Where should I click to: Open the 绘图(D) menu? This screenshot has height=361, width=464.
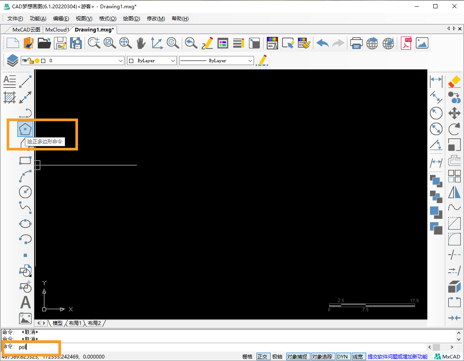(132, 19)
